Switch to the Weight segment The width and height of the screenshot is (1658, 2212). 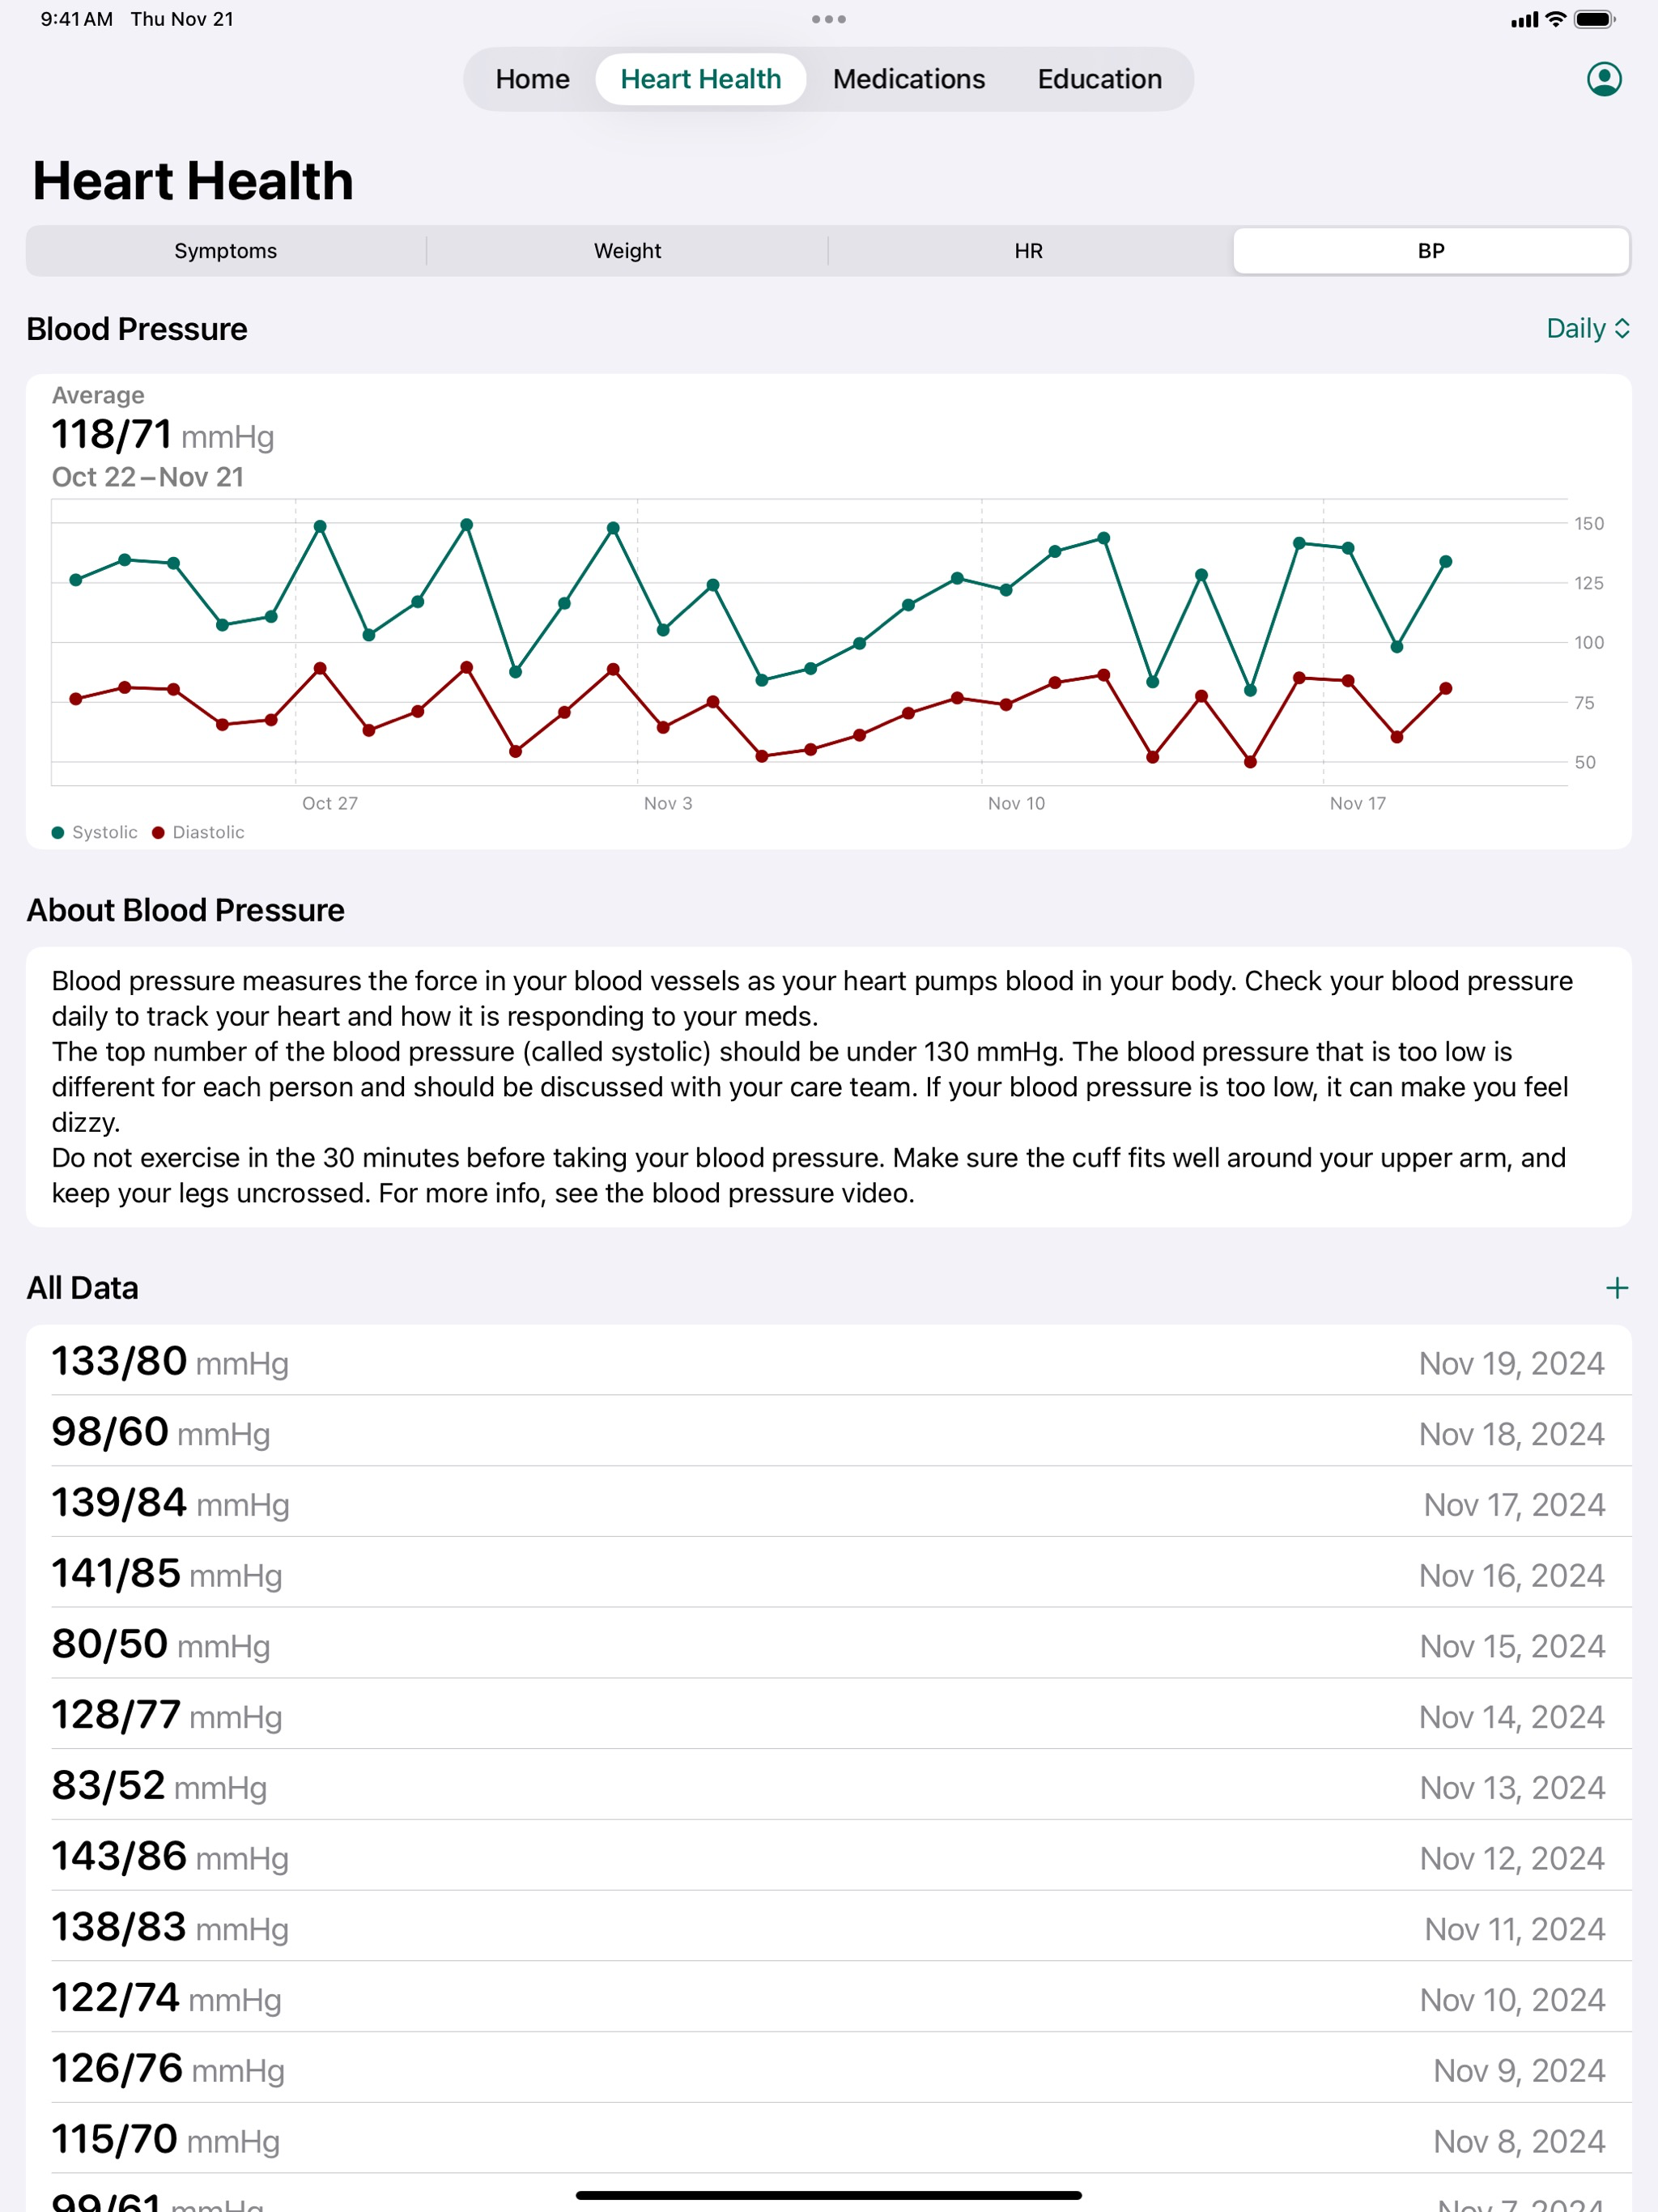coord(627,251)
